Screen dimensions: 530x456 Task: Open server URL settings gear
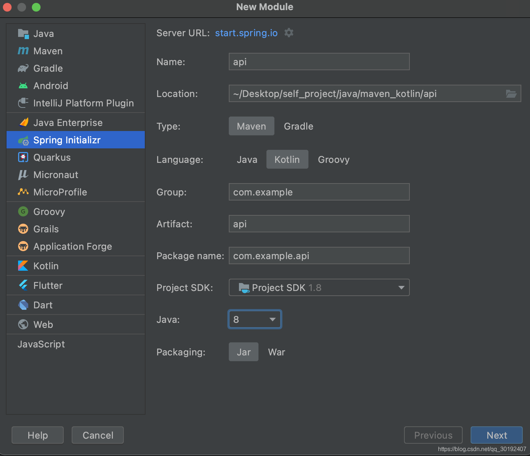point(289,33)
